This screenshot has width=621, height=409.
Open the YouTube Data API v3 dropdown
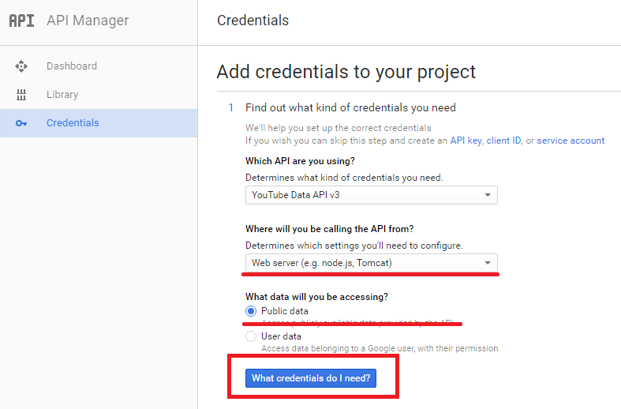click(x=371, y=194)
